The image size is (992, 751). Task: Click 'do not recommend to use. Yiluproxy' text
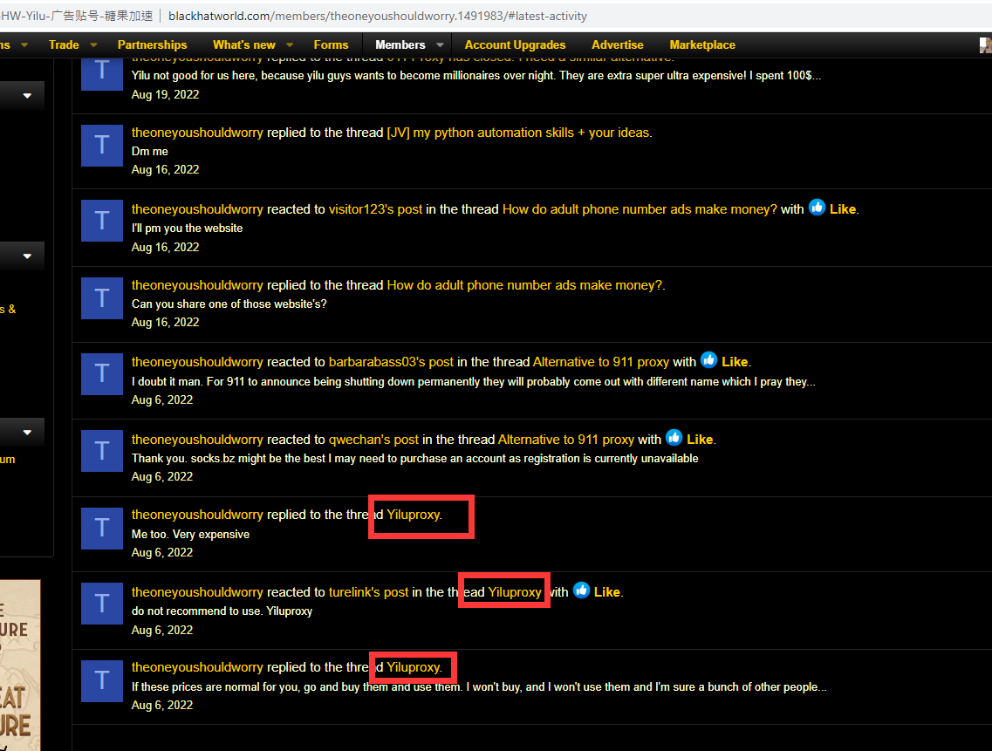pos(222,611)
